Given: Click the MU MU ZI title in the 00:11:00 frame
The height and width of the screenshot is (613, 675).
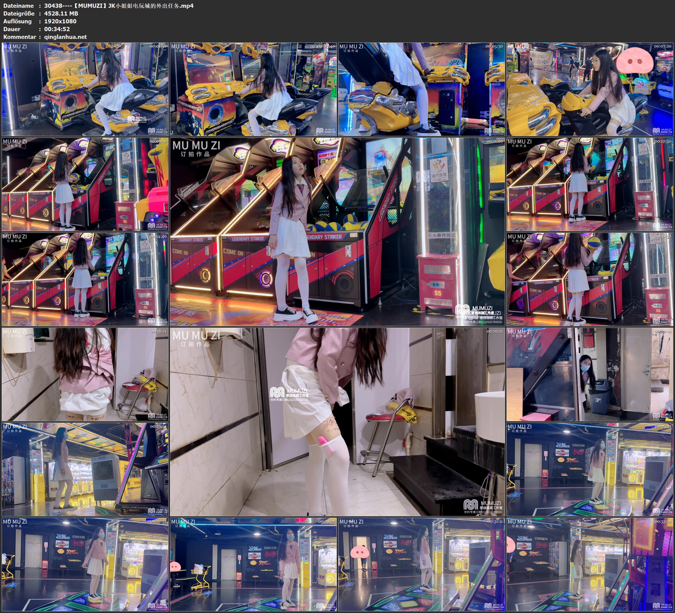Looking at the screenshot, I should point(196,146).
